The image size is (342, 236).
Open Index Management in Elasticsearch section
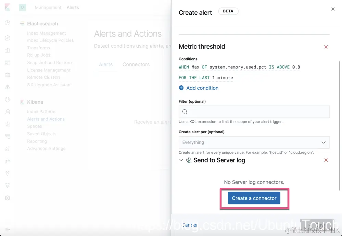tap(47, 33)
